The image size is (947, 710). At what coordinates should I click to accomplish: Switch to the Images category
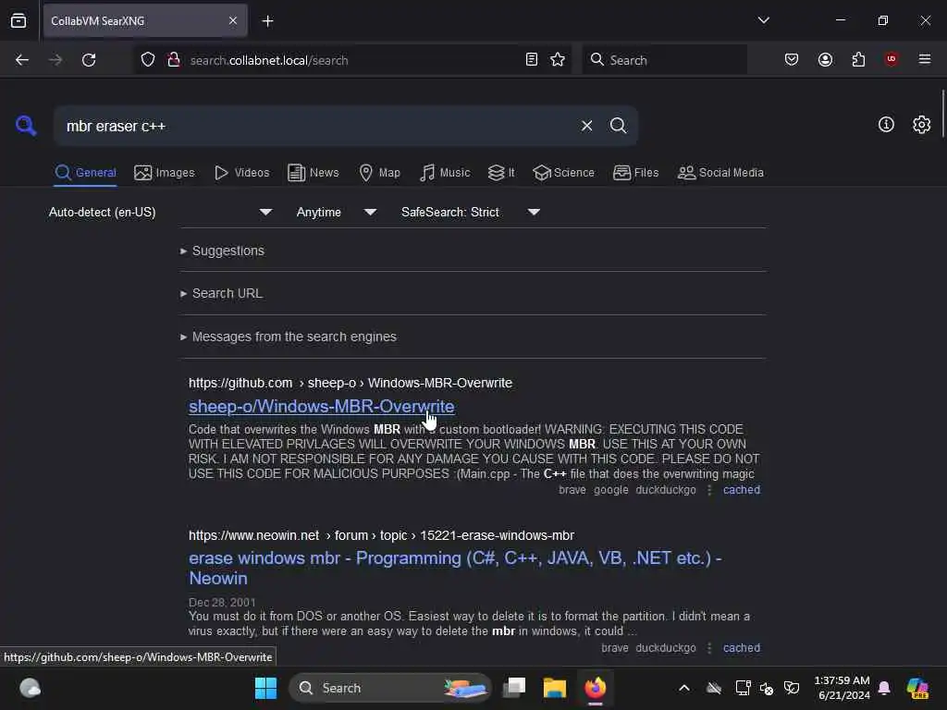click(165, 173)
